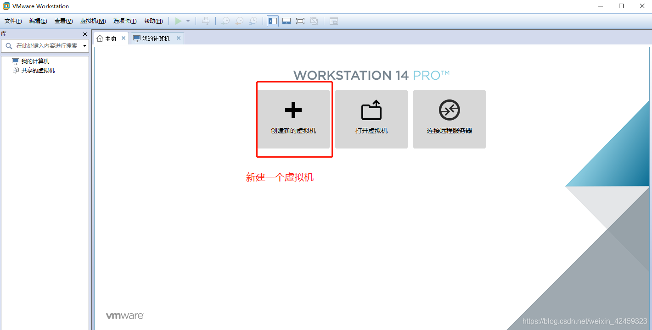This screenshot has height=330, width=652.
Task: Close the 库 library panel
Action: pyautogui.click(x=85, y=34)
